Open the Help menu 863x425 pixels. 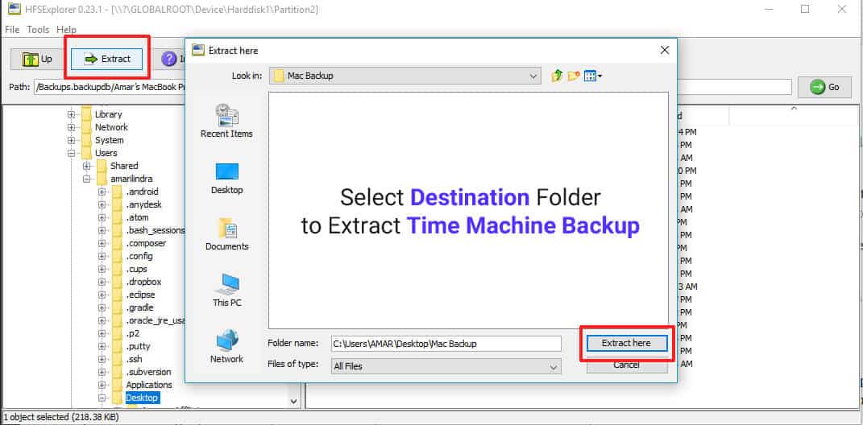coord(67,30)
